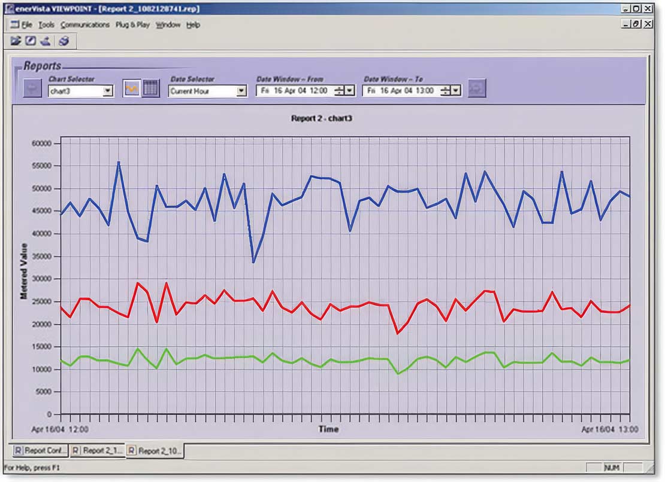This screenshot has width=665, height=482.
Task: Click the Date Window To date field
Action: coord(412,90)
